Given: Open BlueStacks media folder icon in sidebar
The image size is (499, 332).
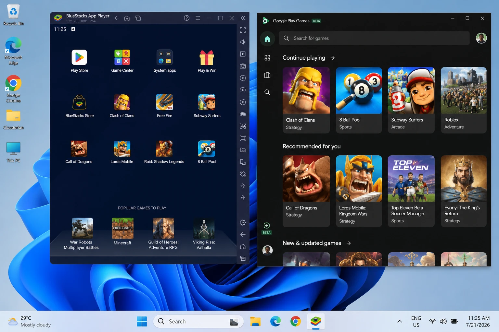Looking at the screenshot, I should pos(243,150).
